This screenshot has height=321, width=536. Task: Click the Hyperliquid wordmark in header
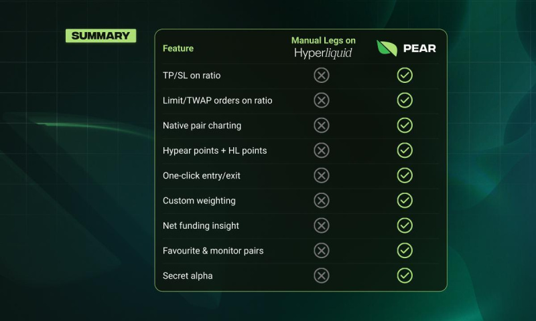tap(324, 53)
